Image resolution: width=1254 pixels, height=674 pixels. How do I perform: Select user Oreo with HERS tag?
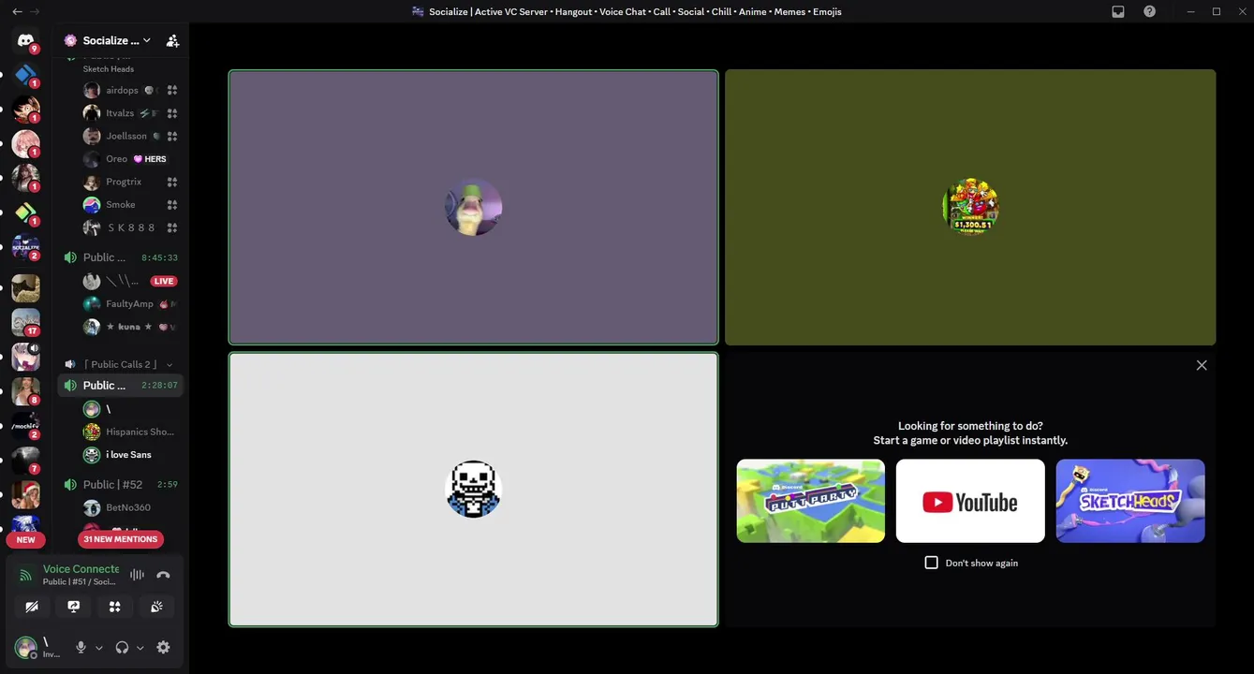tap(131, 159)
